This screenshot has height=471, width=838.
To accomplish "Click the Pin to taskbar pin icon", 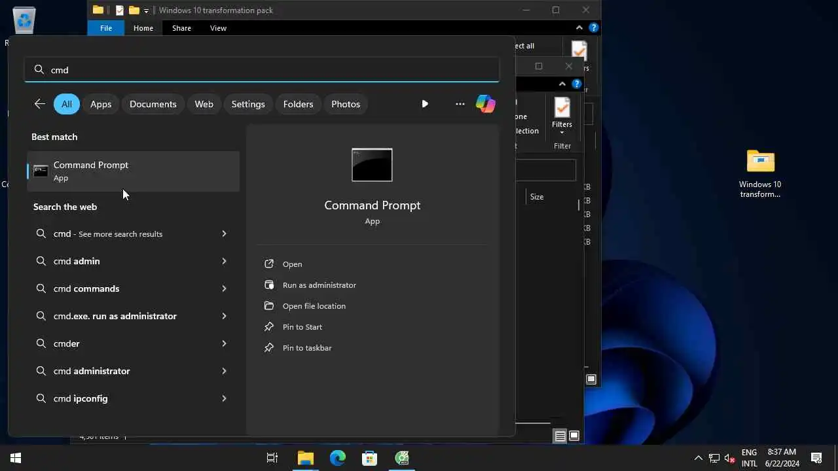I will tap(269, 348).
